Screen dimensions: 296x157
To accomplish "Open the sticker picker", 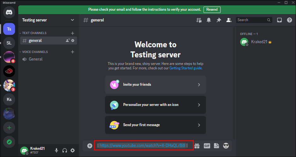I will click(x=216, y=146).
